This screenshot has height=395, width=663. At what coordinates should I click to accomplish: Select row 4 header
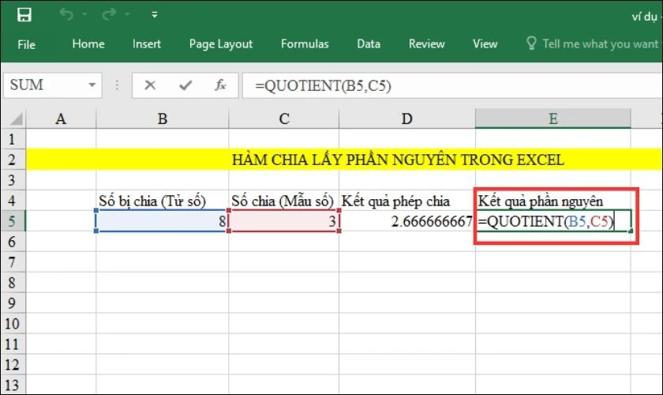tap(12, 201)
